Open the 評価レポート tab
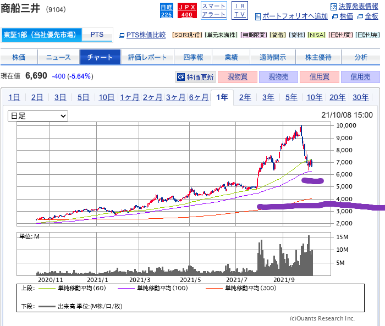The height and width of the screenshot is (326, 385). point(147,57)
